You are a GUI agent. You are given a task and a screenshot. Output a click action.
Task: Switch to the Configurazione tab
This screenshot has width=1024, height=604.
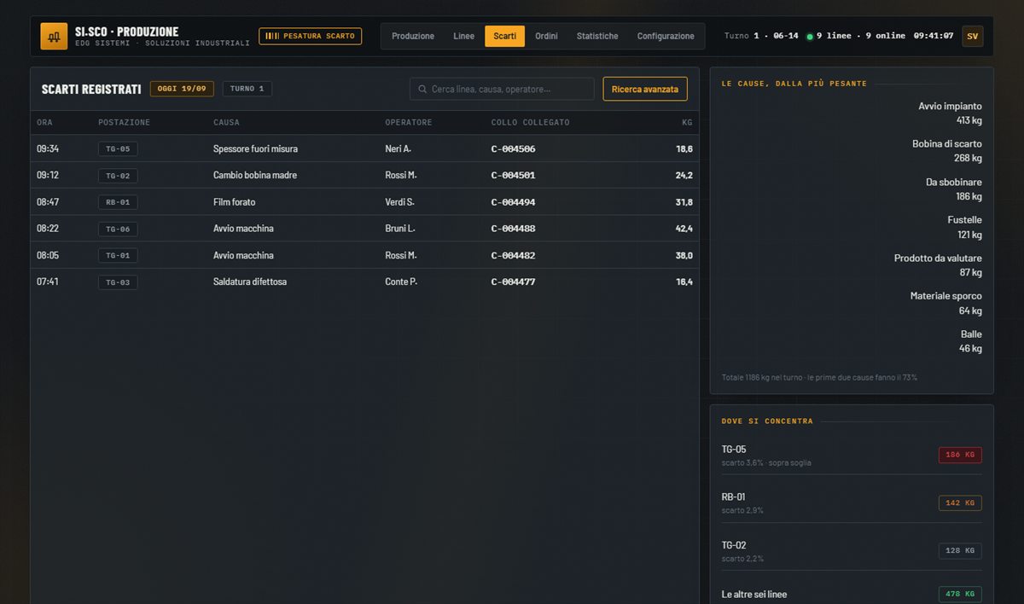point(666,36)
